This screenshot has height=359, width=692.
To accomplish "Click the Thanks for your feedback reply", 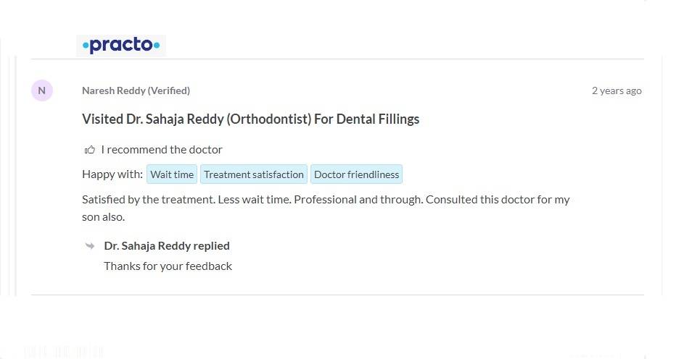I will (x=168, y=266).
